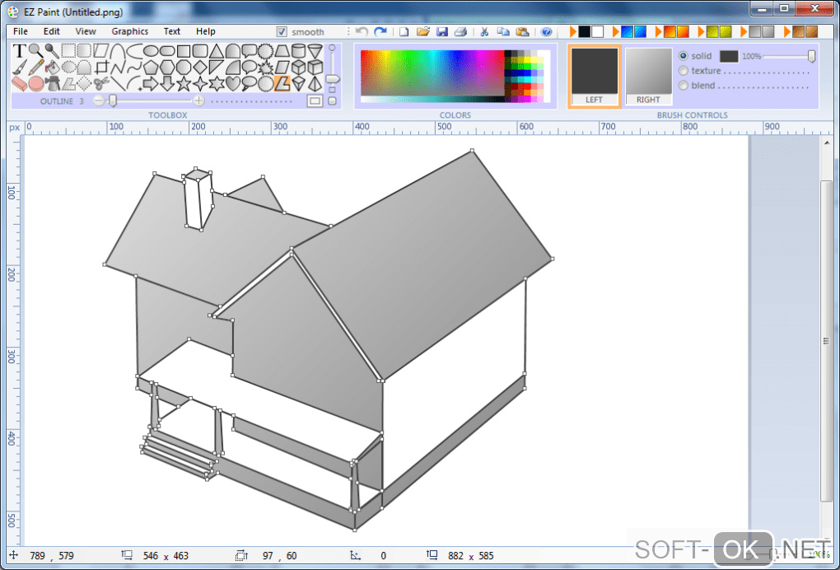Open help with blue question icon
This screenshot has height=570, width=840.
click(x=547, y=31)
